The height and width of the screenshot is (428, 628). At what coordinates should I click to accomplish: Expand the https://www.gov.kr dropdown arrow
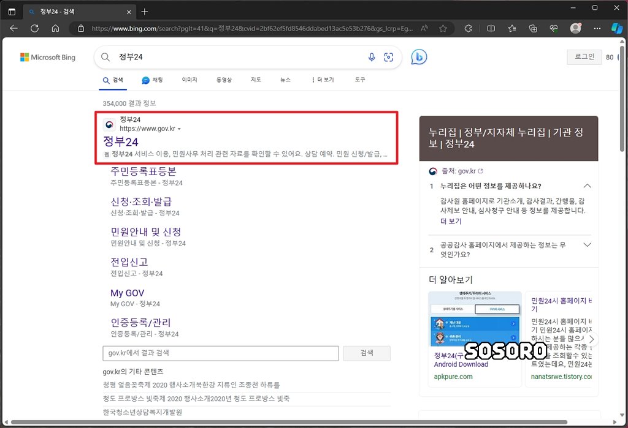pos(179,129)
